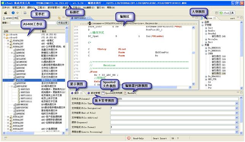Open the End of File dropdown
The height and width of the screenshot is (142, 245).
pos(237,113)
